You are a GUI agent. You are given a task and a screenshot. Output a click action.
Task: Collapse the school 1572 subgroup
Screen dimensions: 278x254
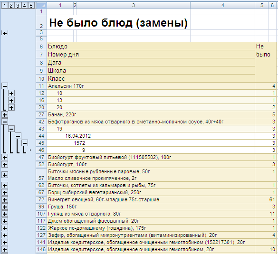pyautogui.click(x=25, y=143)
